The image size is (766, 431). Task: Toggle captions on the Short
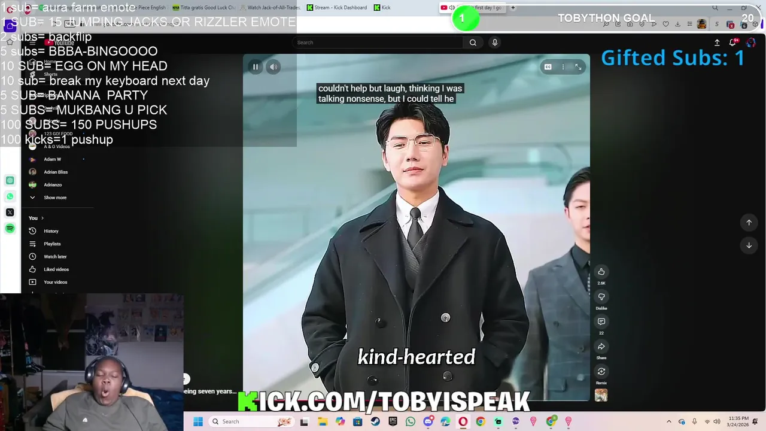click(x=548, y=67)
